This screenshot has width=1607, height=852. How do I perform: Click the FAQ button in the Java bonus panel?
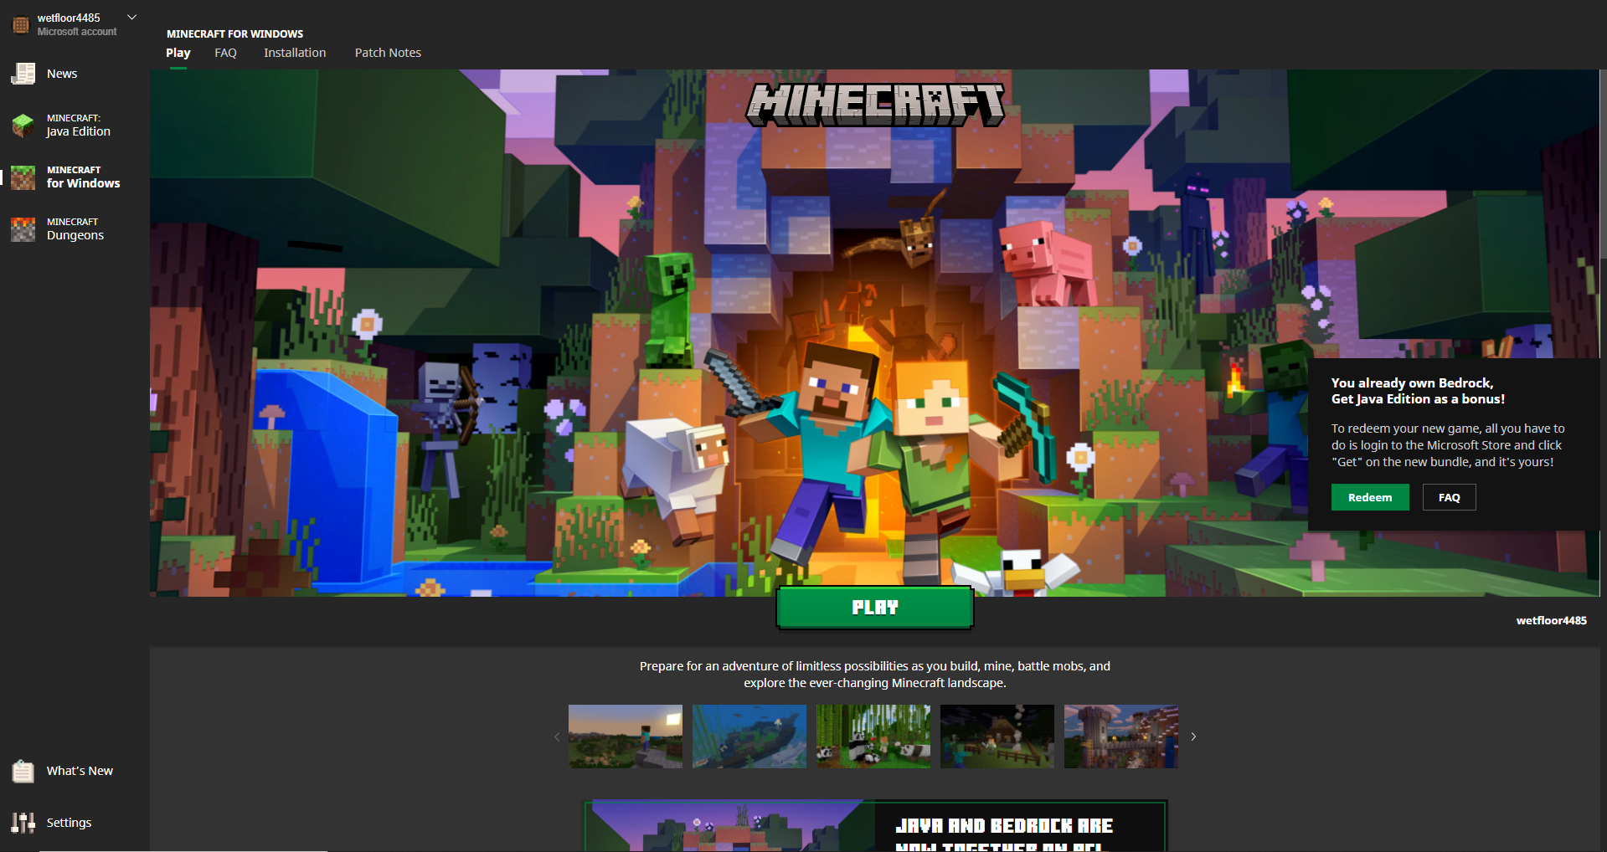point(1450,497)
